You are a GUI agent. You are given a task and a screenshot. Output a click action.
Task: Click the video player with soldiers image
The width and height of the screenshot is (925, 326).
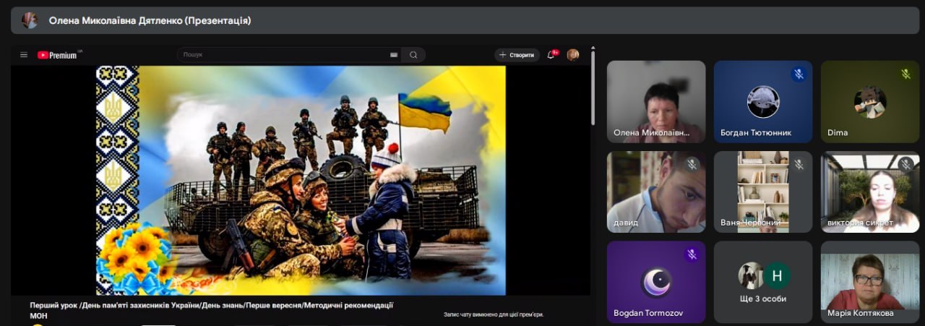[301, 181]
